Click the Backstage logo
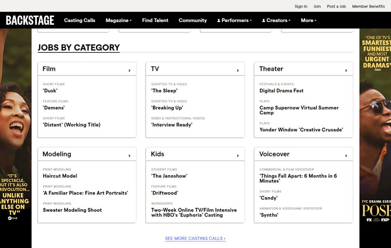This screenshot has height=248, width=391. 30,20
